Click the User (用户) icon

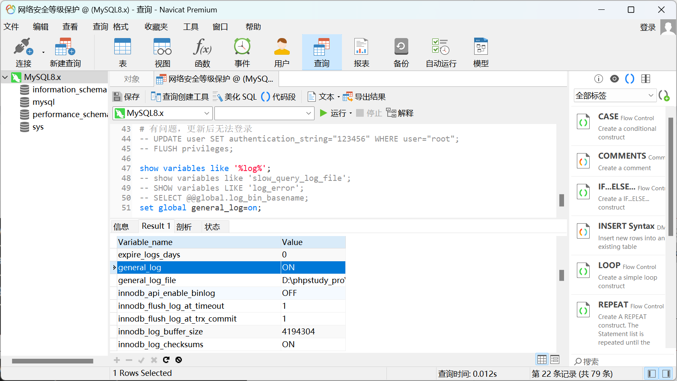point(282,52)
